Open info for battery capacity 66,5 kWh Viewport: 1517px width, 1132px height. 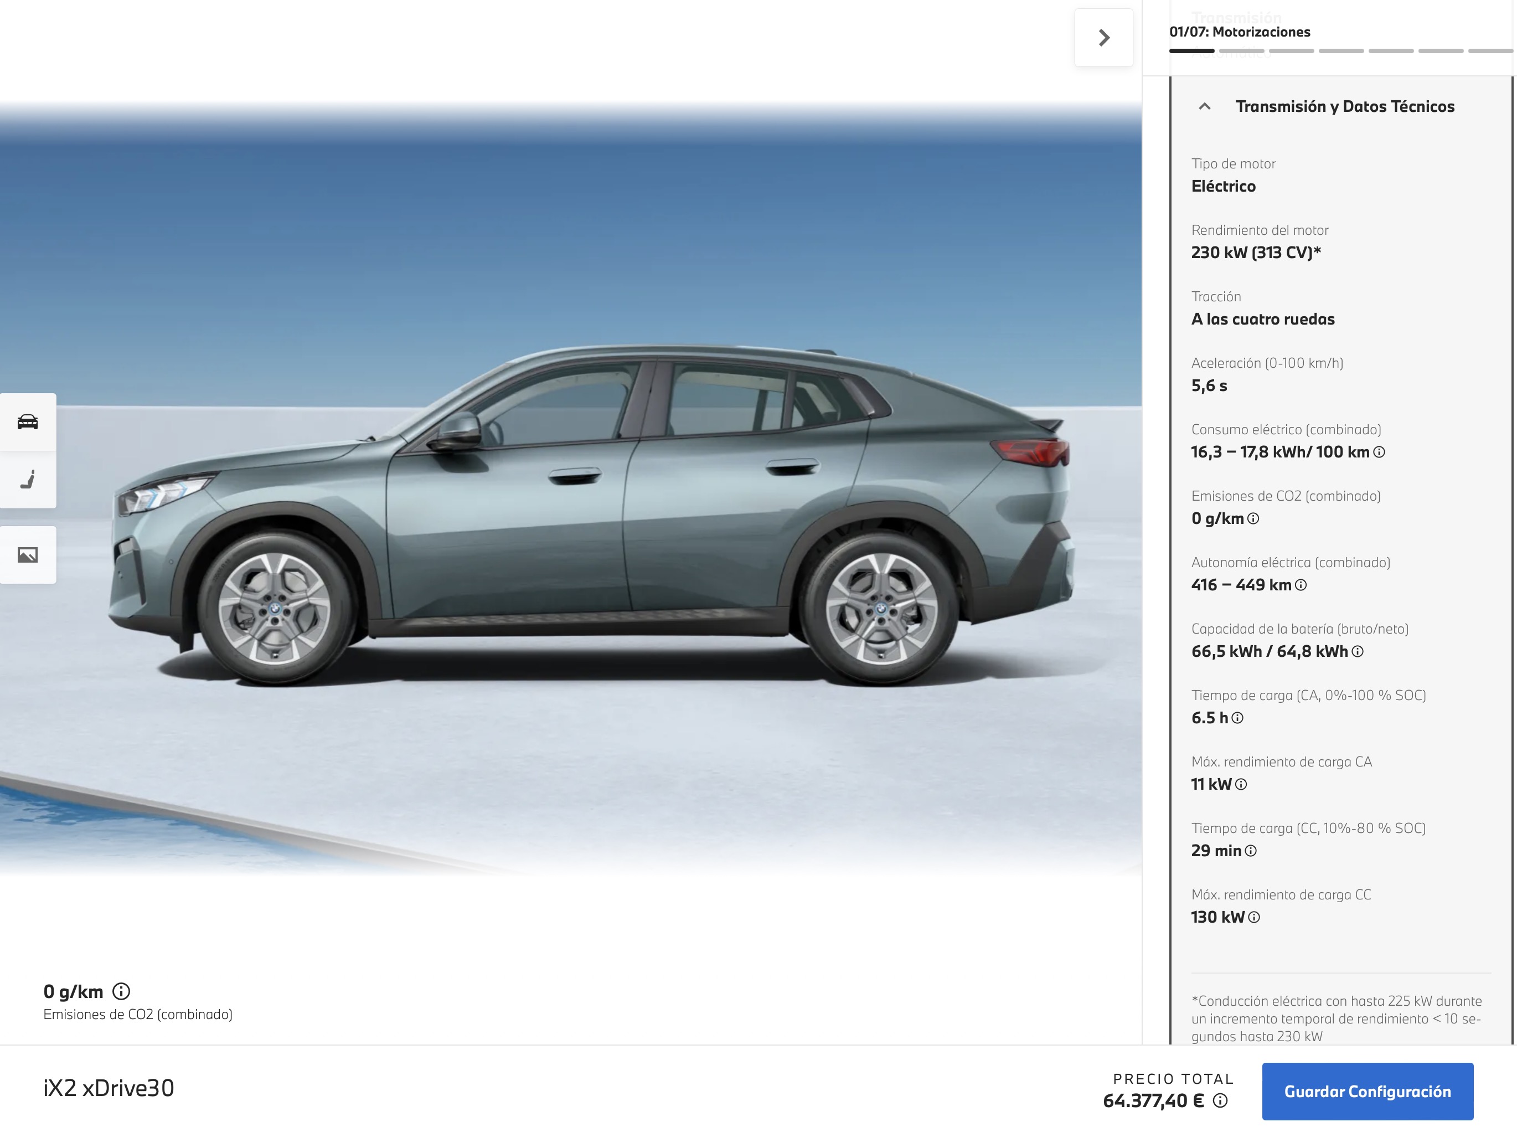pos(1358,652)
